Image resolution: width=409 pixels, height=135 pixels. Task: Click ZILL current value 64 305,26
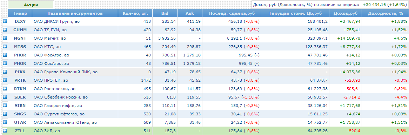317,131
